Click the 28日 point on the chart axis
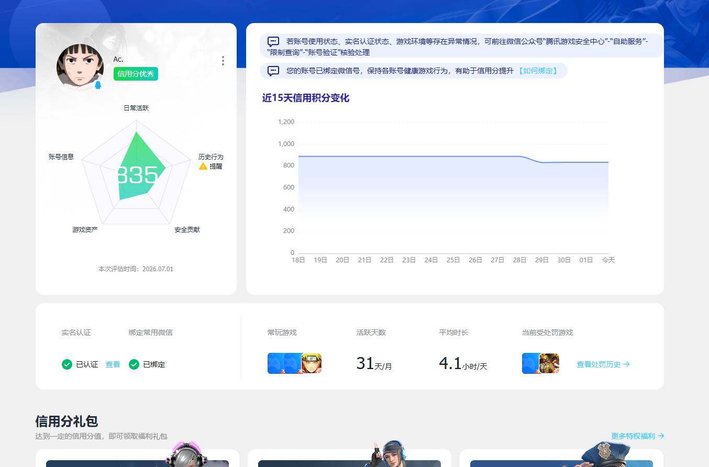This screenshot has width=709, height=467. pyautogui.click(x=519, y=260)
